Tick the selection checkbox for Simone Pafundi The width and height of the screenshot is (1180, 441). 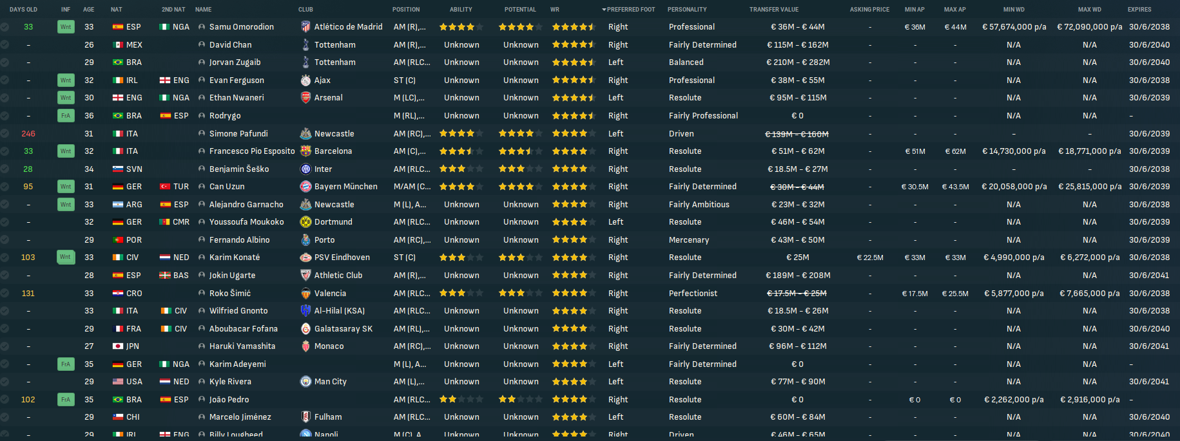point(5,134)
